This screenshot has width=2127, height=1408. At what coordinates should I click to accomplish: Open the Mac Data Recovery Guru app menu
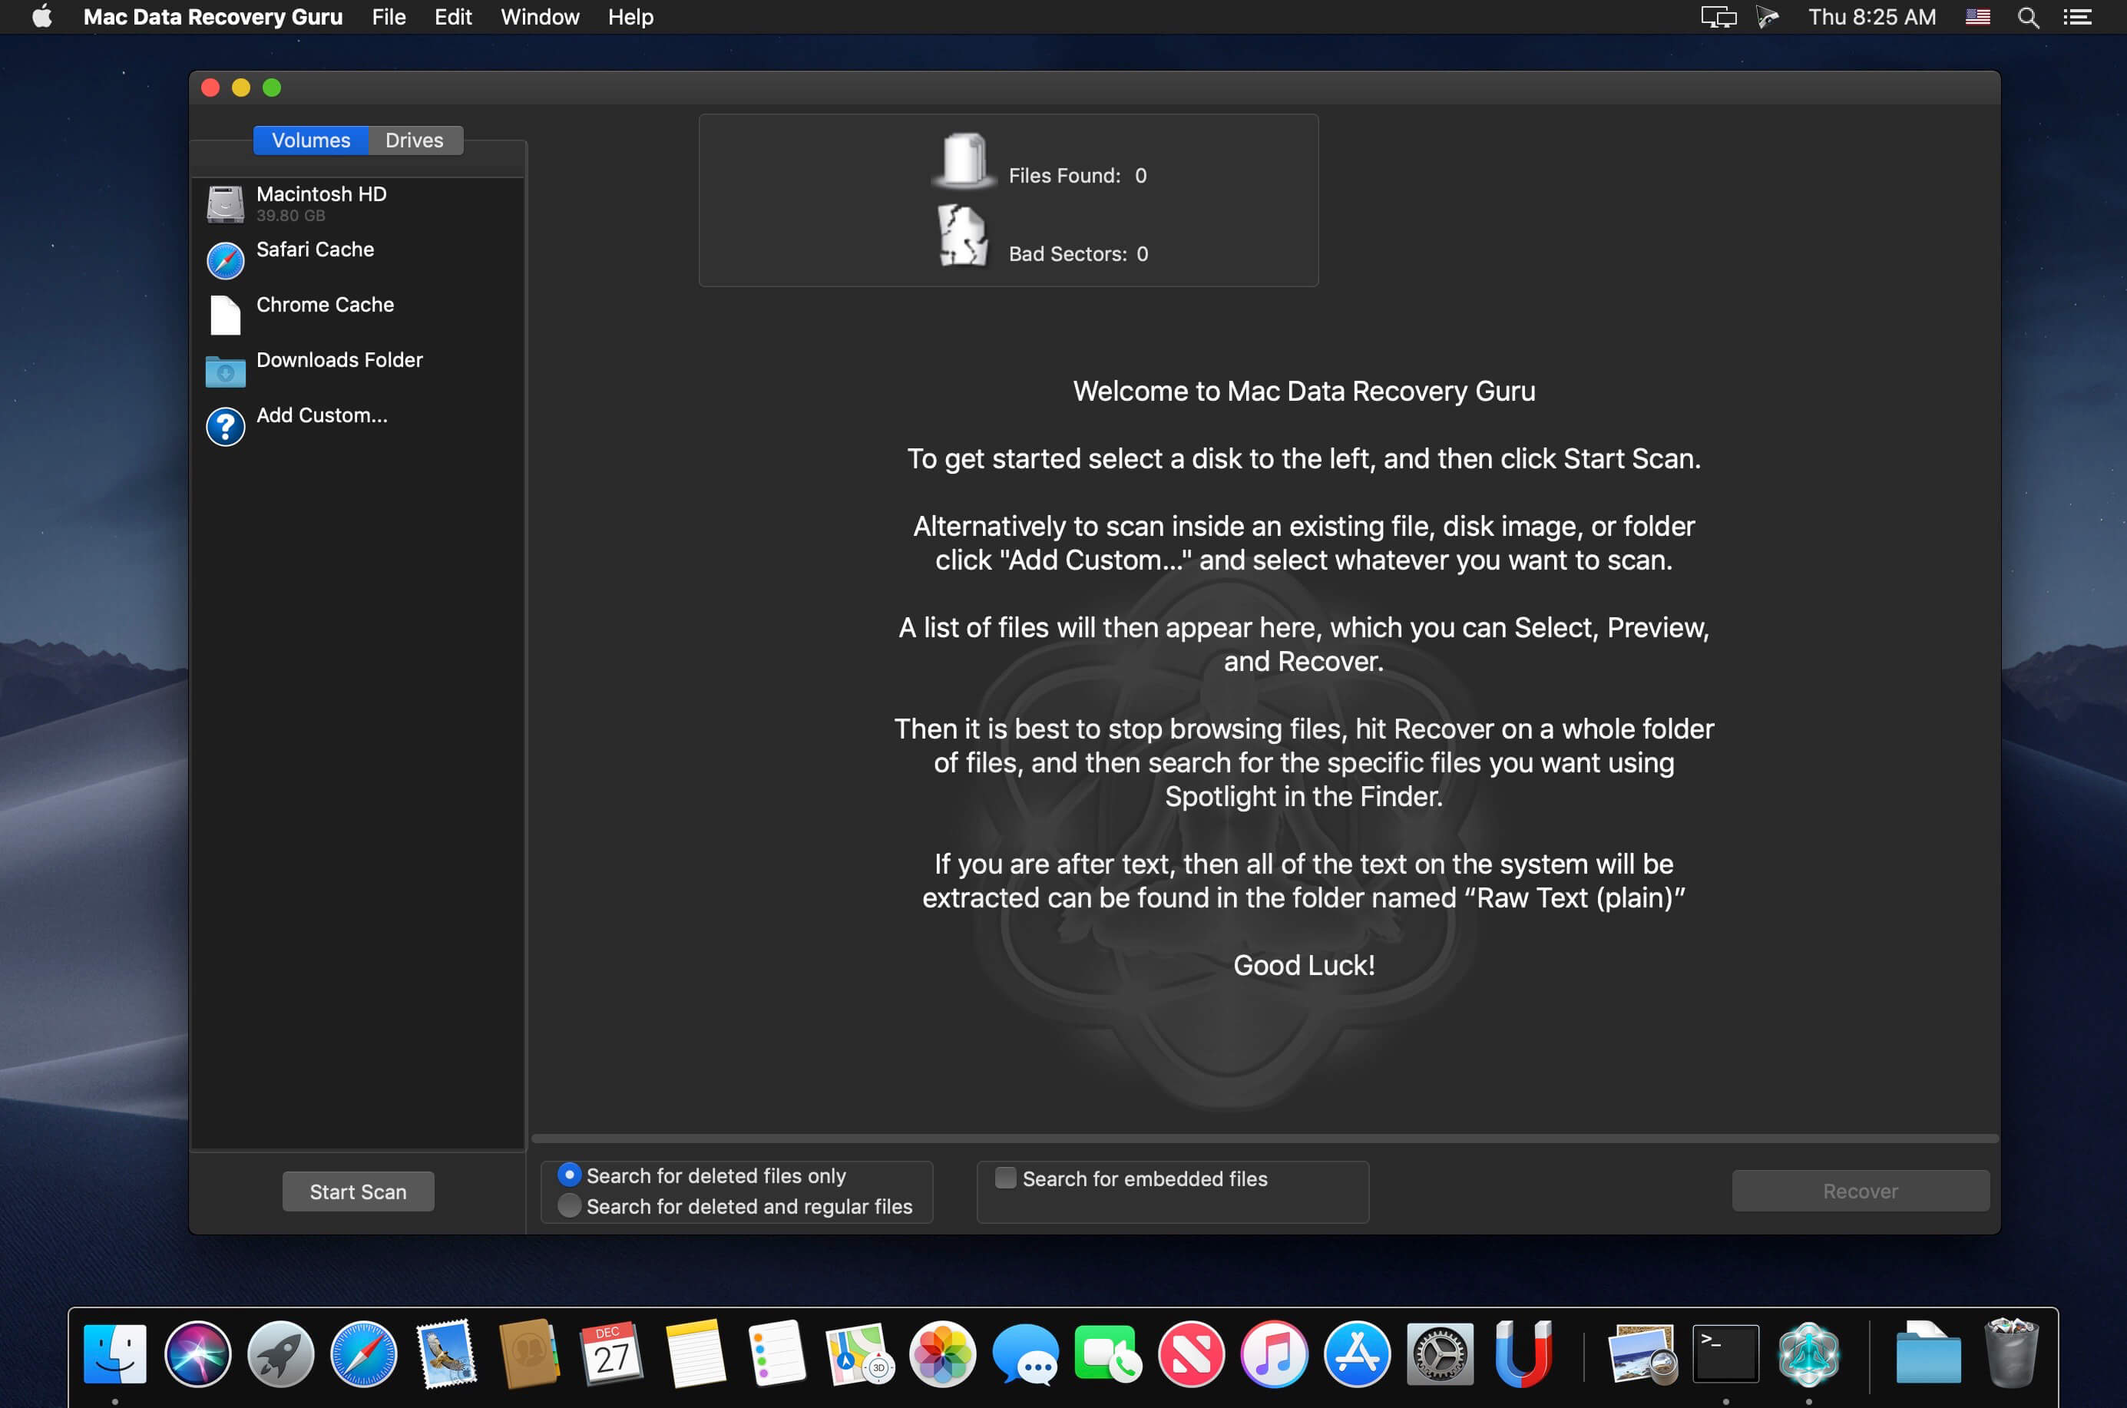click(x=213, y=17)
